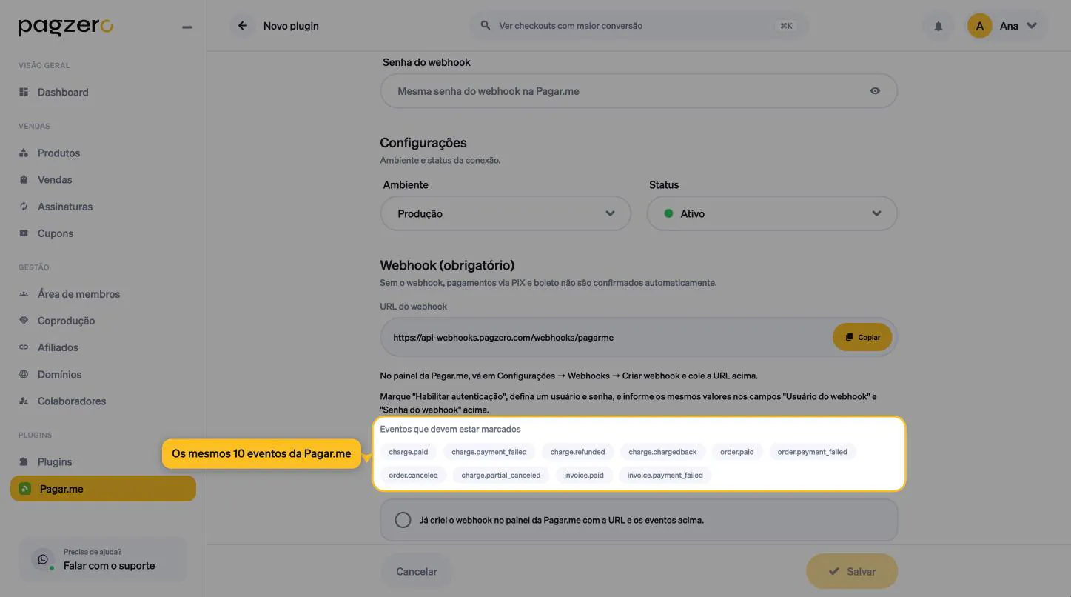Click the Ana avatar circle
The image size is (1071, 597).
click(979, 26)
